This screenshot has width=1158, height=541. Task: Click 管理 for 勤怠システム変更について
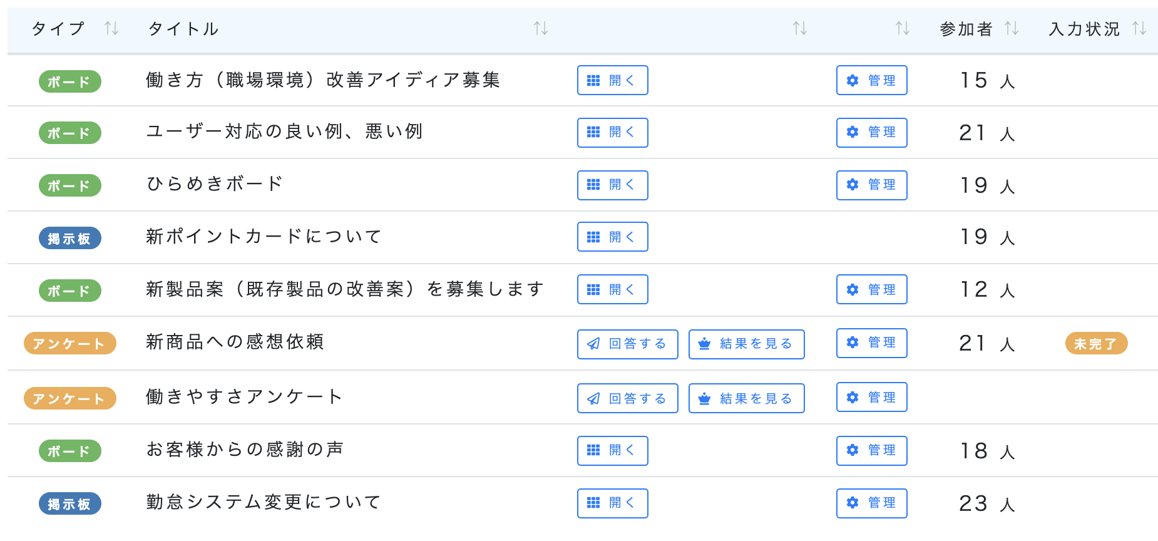click(871, 503)
